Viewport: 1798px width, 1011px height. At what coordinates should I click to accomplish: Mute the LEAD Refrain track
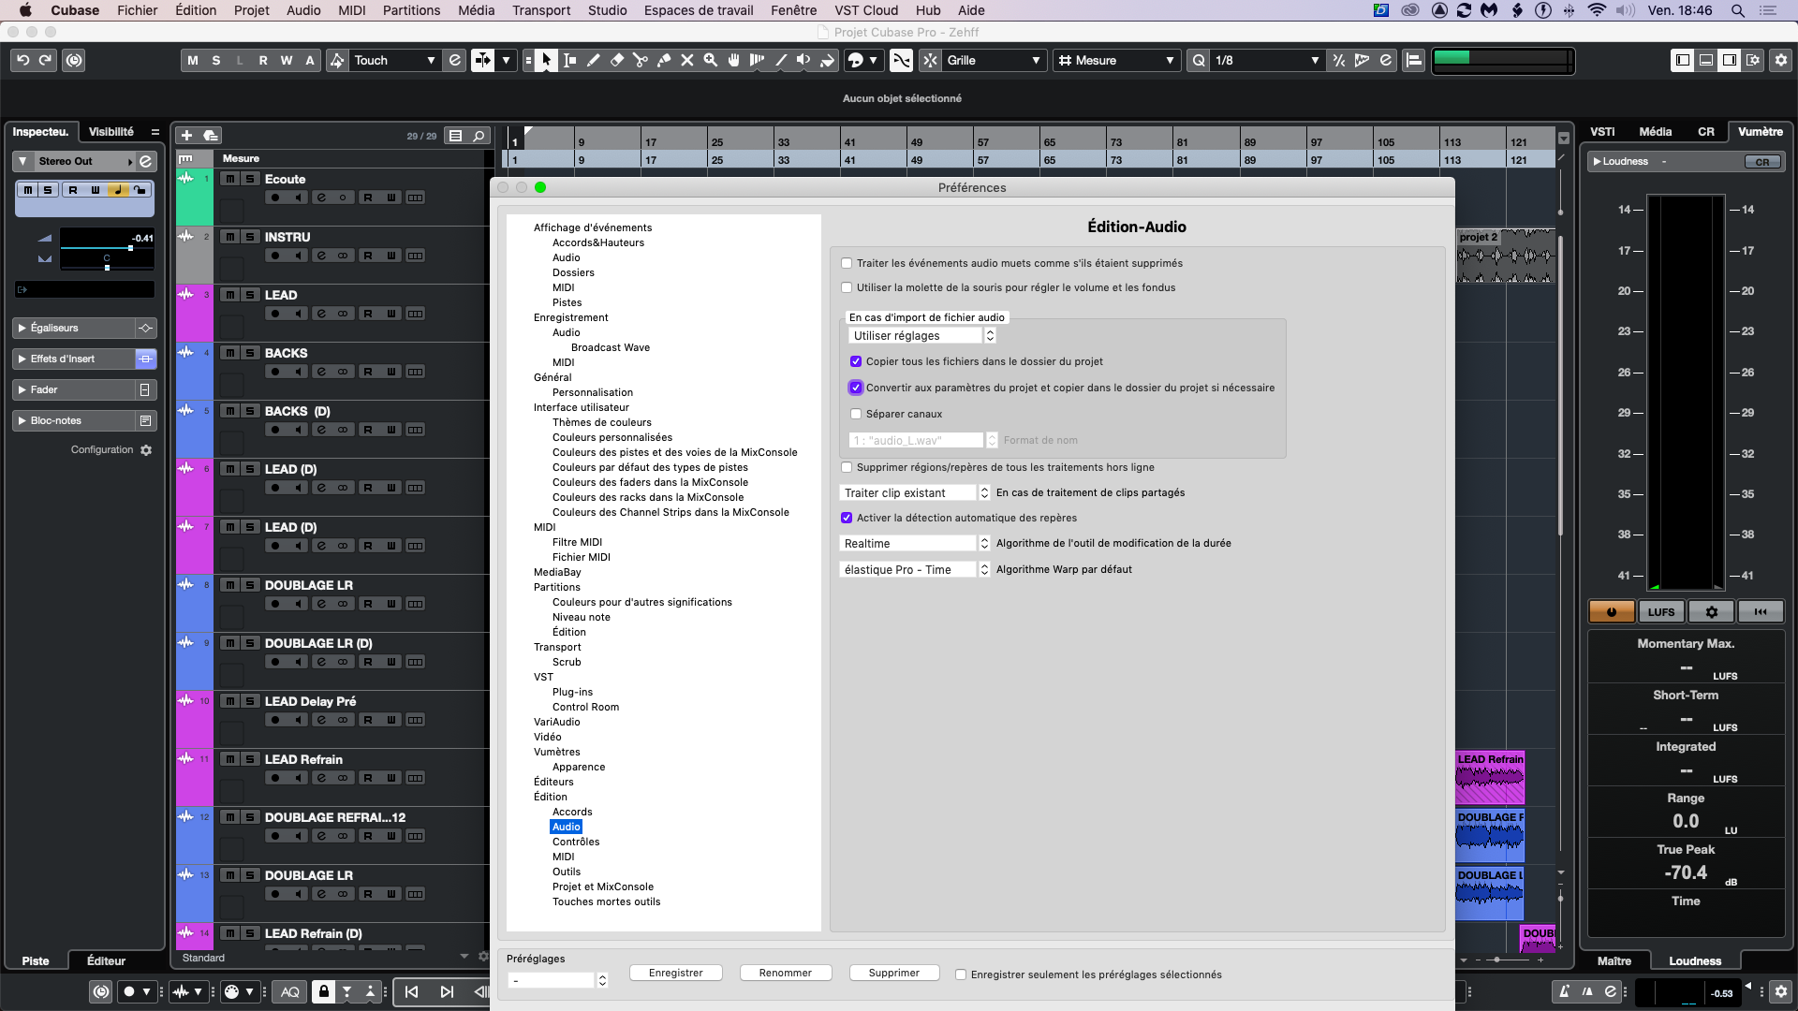tap(229, 759)
